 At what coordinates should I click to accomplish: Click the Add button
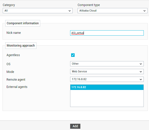coord(75,126)
